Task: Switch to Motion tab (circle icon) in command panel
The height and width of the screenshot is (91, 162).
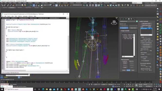Action: point(129,19)
